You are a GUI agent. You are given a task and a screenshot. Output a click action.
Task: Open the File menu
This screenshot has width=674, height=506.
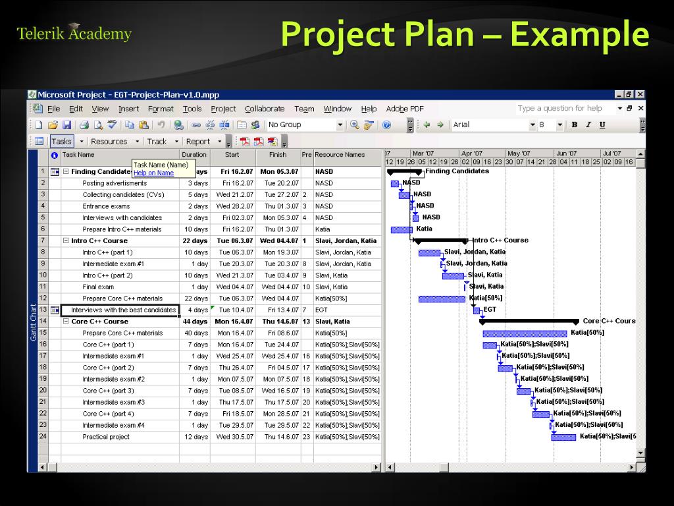coord(54,109)
